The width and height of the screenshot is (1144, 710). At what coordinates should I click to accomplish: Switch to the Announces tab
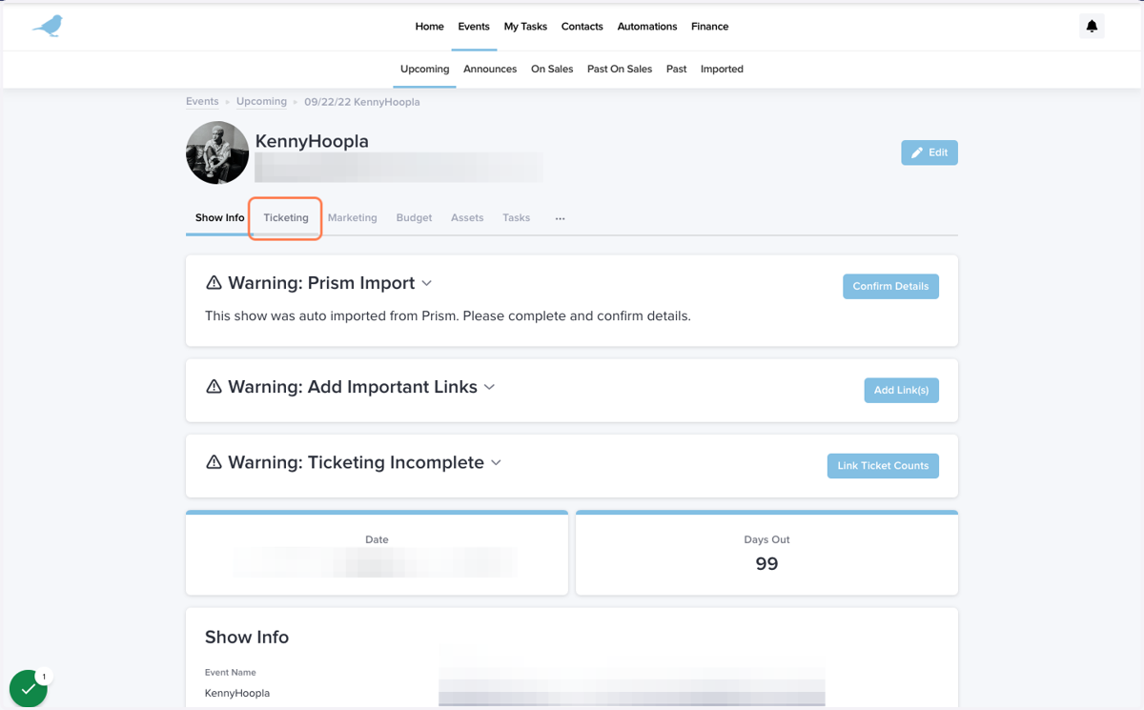pos(490,69)
